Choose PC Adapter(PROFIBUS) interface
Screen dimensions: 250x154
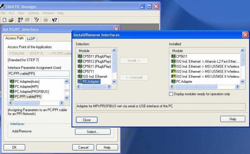(29, 92)
